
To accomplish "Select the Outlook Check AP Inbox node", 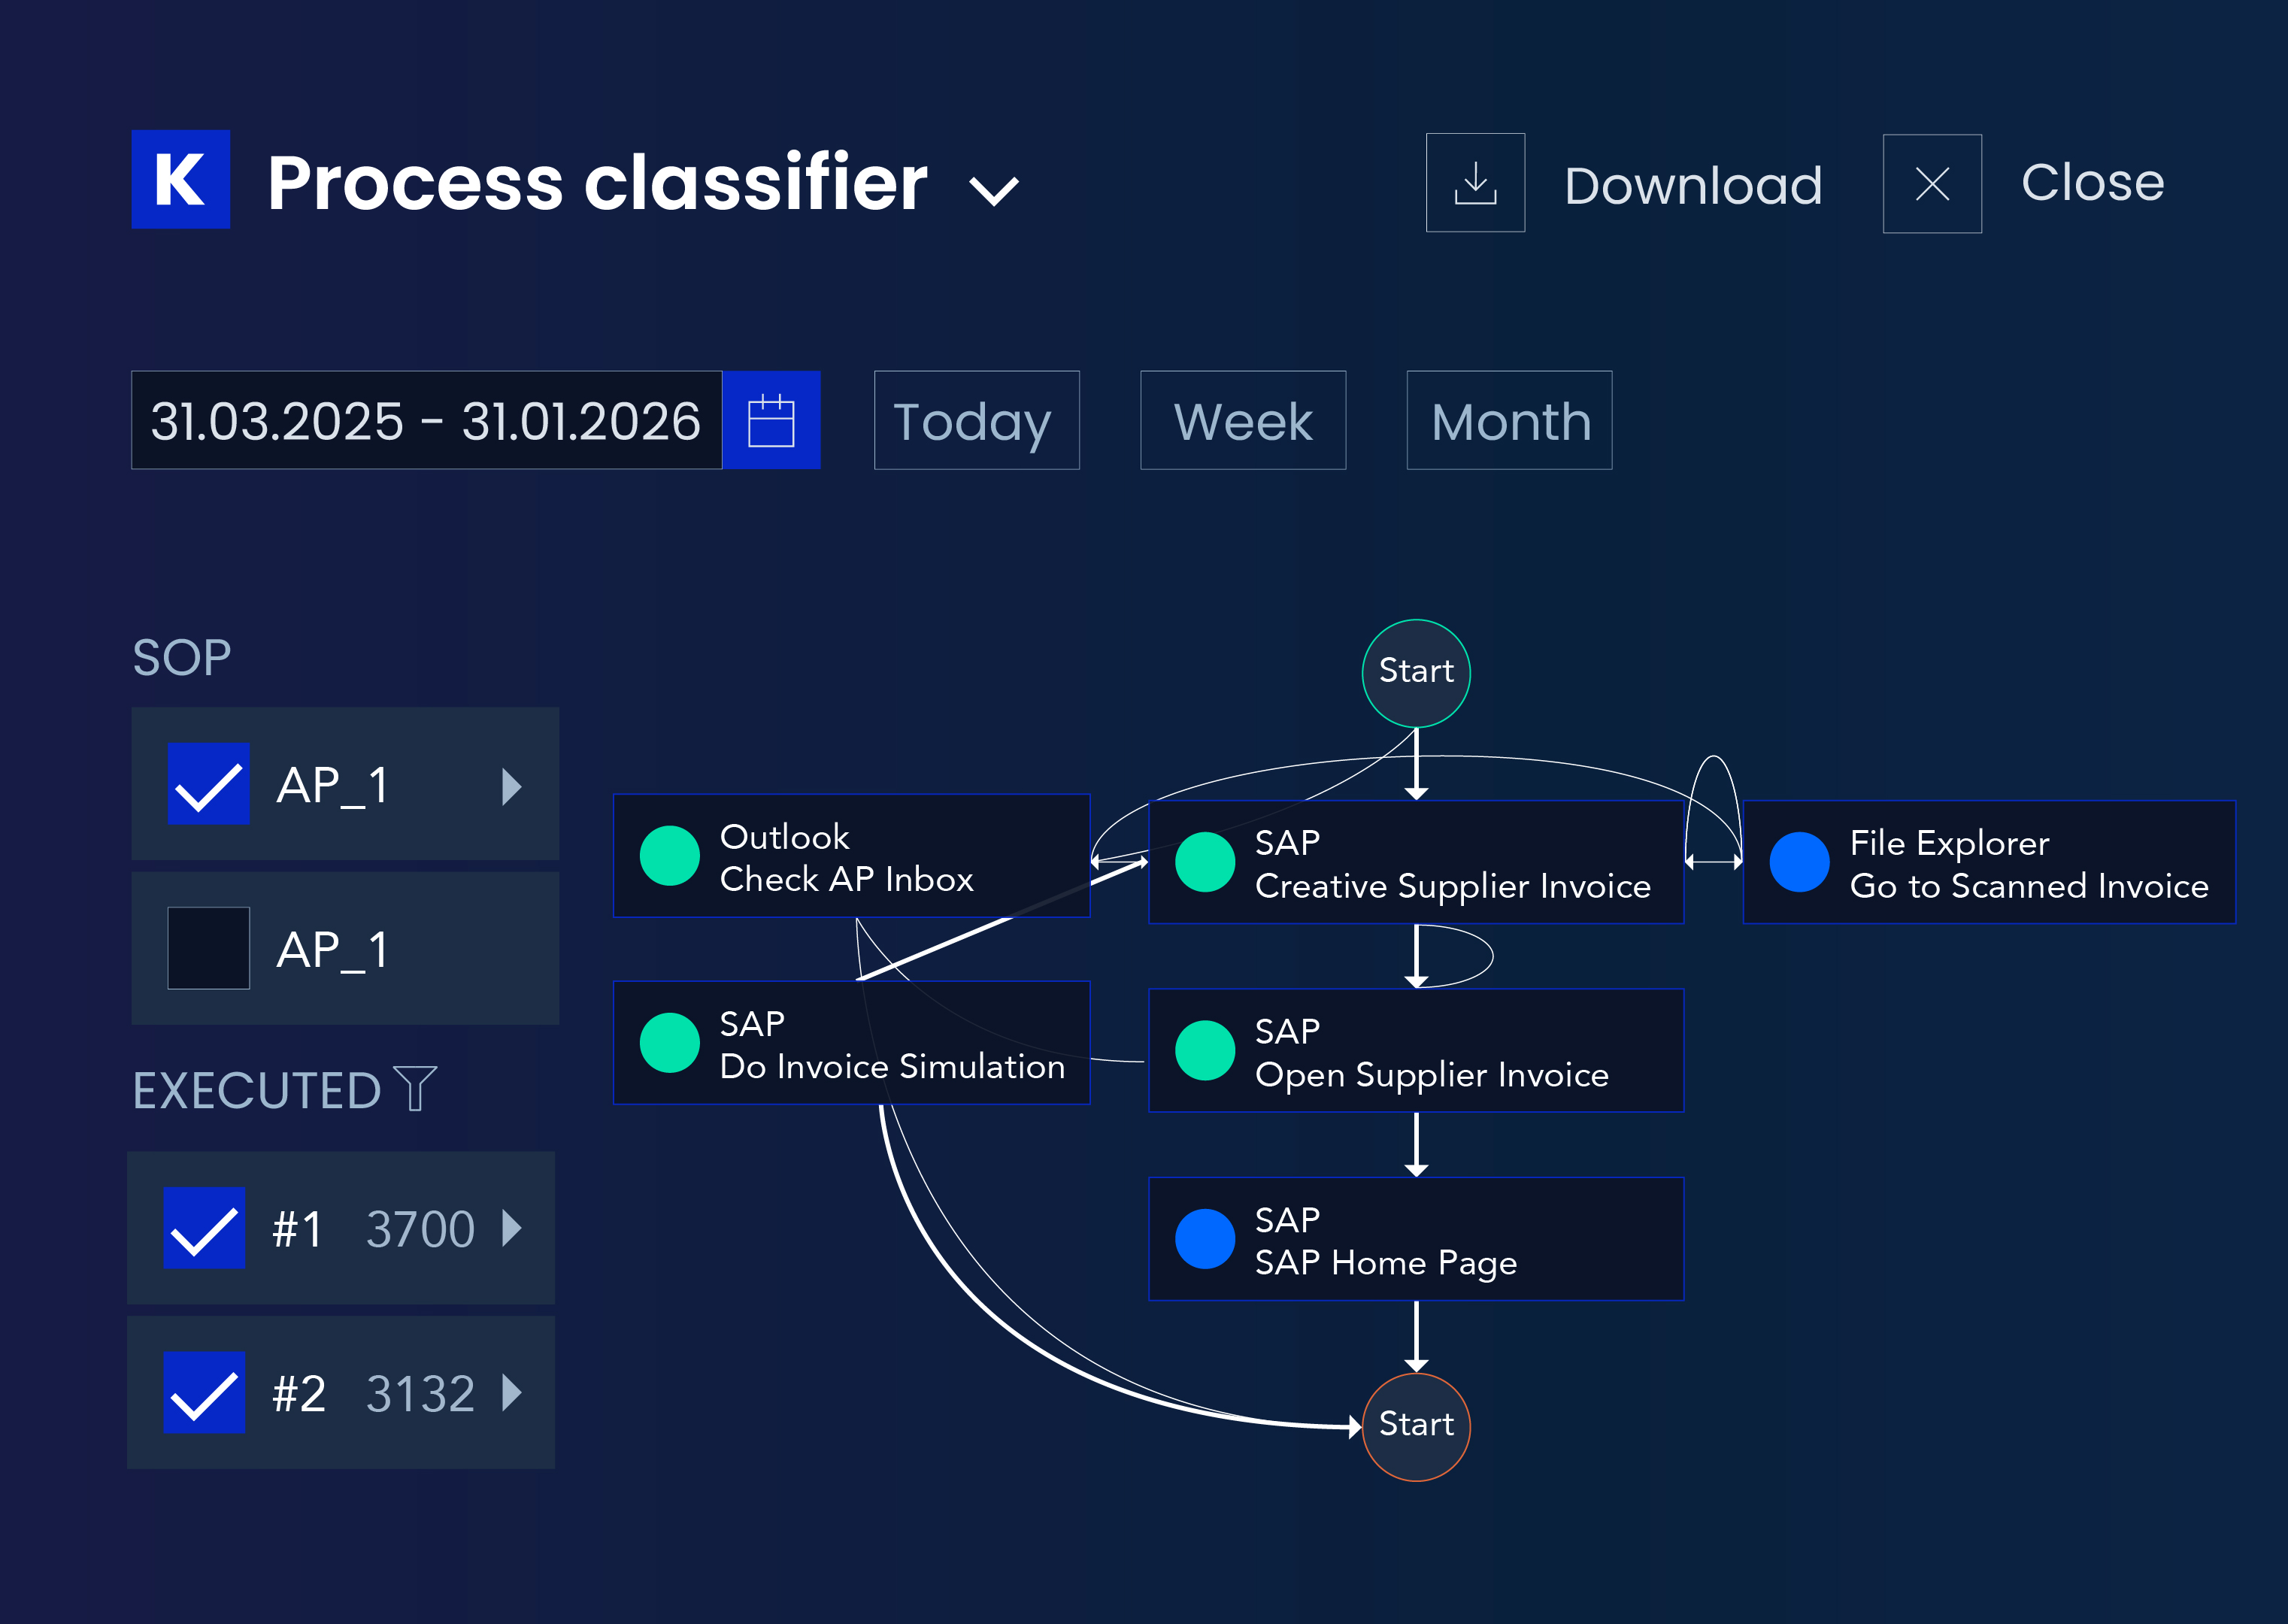I will [x=851, y=855].
